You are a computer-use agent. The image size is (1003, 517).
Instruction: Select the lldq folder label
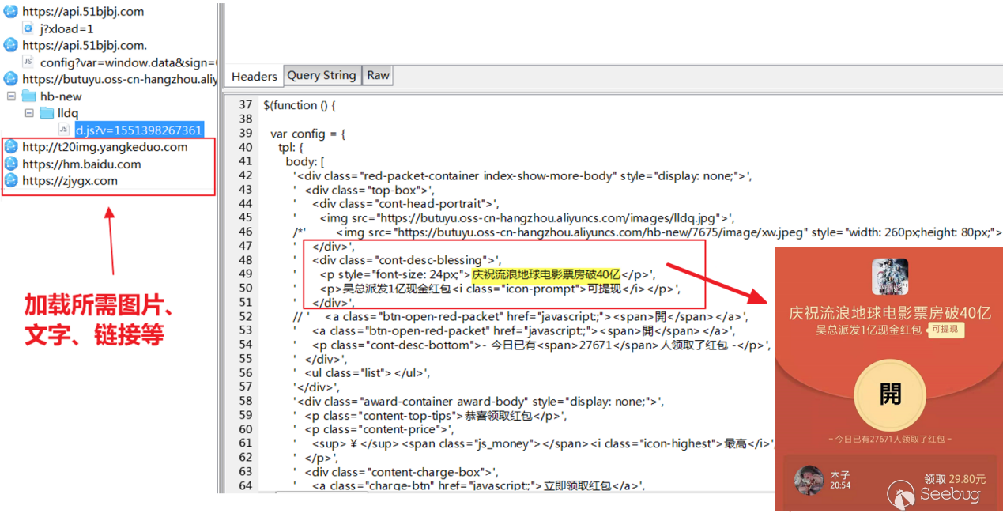click(68, 113)
